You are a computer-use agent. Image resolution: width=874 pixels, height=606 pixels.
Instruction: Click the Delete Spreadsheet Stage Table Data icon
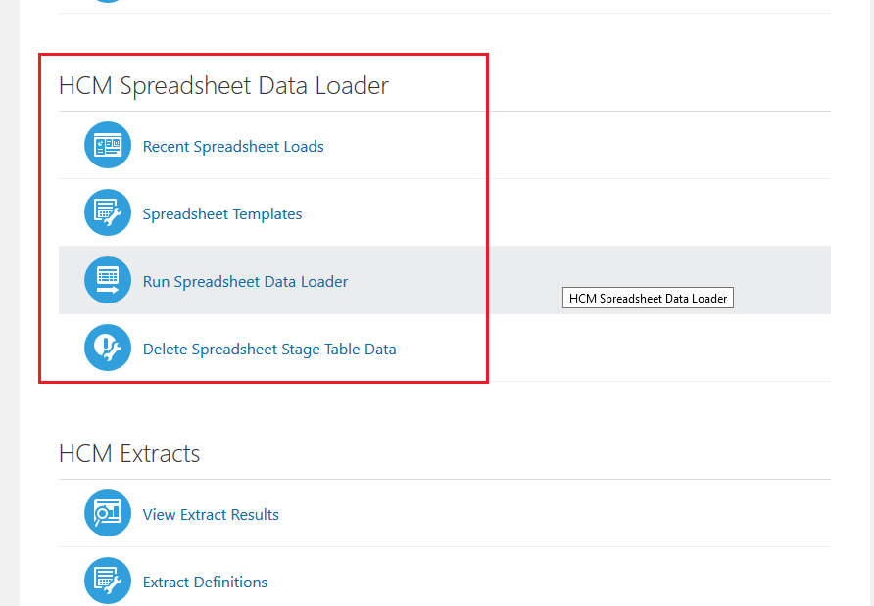[108, 348]
